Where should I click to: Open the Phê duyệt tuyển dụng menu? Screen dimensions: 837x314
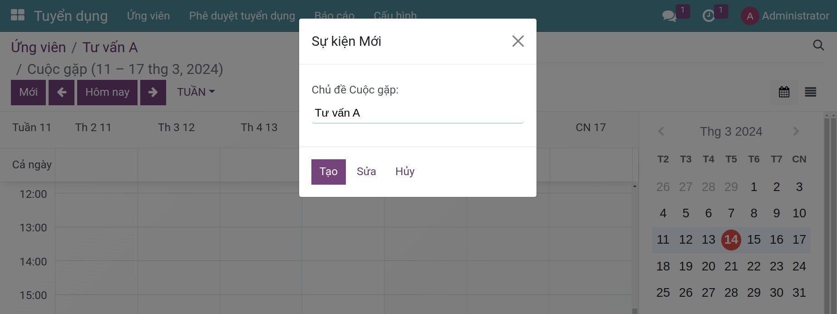click(241, 15)
